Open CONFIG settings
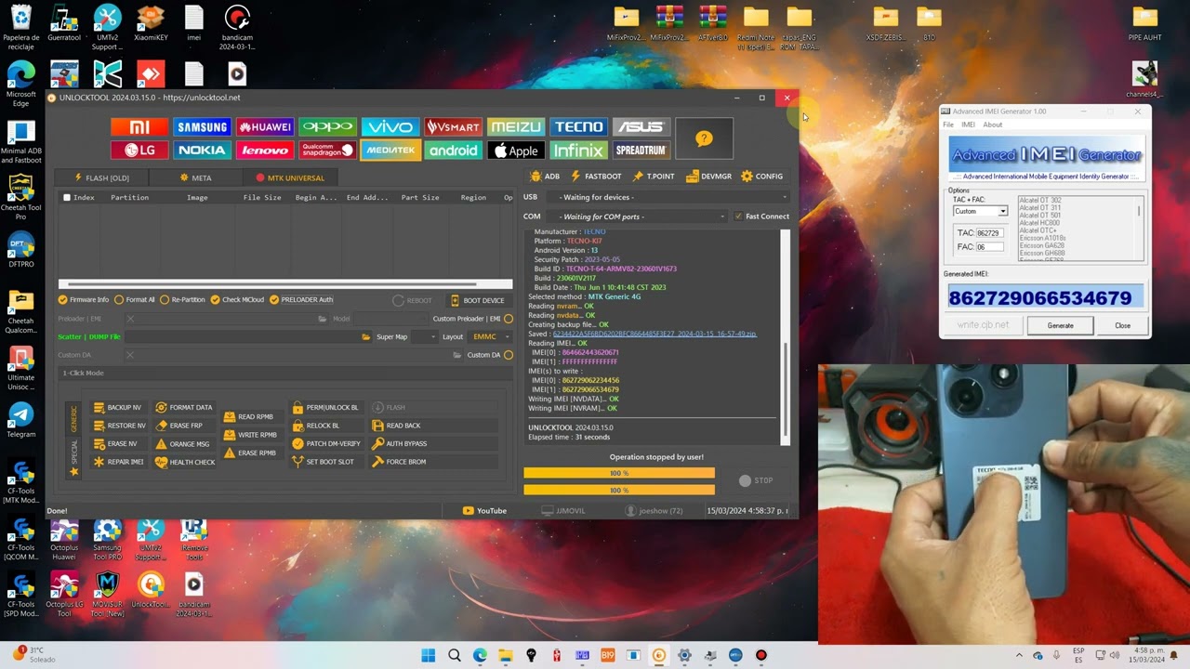Viewport: 1190px width, 669px height. pyautogui.click(x=762, y=177)
